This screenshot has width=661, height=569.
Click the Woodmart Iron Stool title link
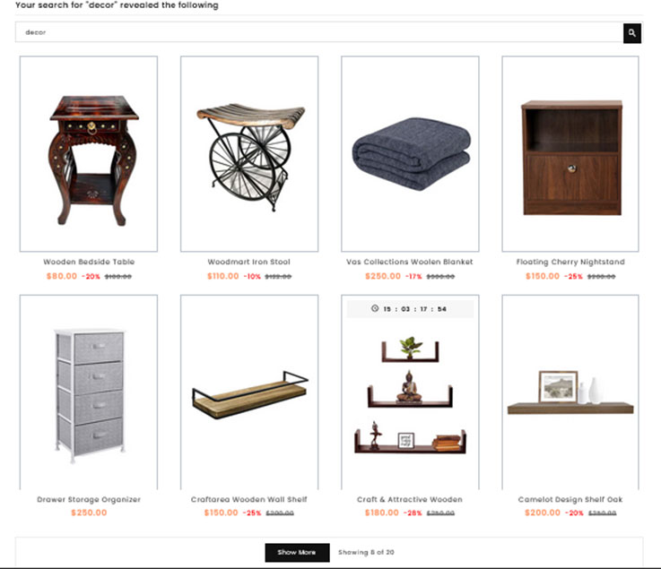point(248,262)
